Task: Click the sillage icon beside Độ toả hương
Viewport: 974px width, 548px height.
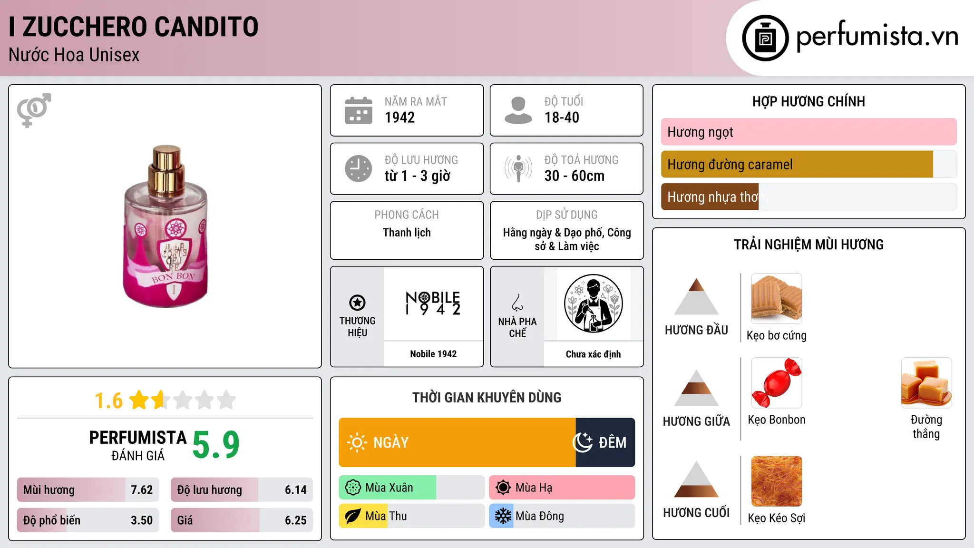Action: point(518,168)
